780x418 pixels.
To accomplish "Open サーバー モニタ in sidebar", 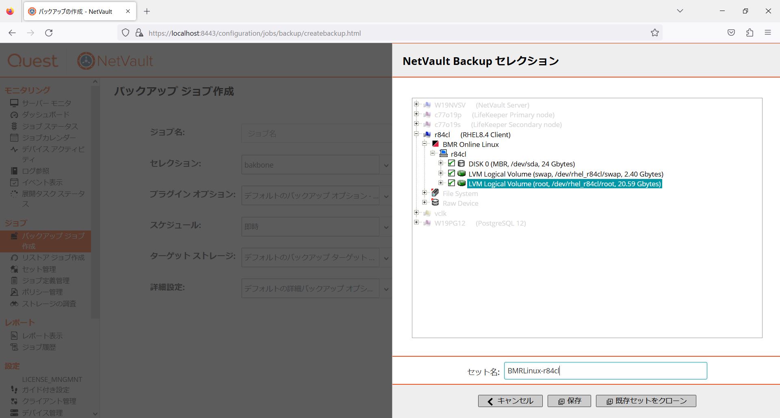I will pyautogui.click(x=46, y=103).
